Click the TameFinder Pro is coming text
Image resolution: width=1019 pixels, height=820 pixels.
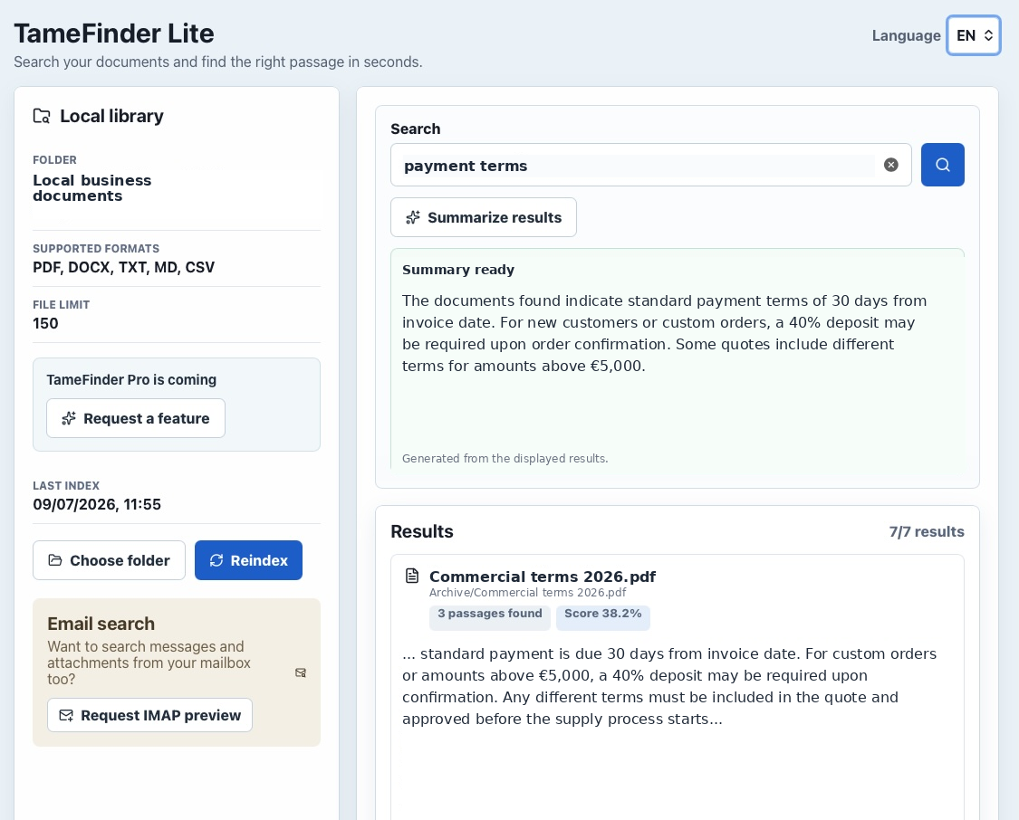[131, 380]
